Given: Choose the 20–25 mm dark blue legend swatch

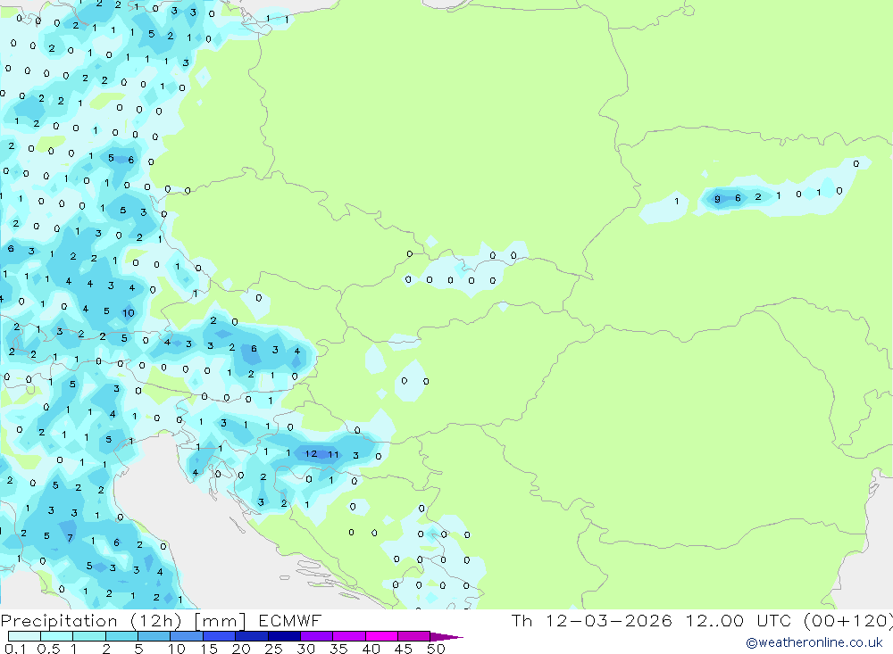Looking at the screenshot, I should [252, 636].
